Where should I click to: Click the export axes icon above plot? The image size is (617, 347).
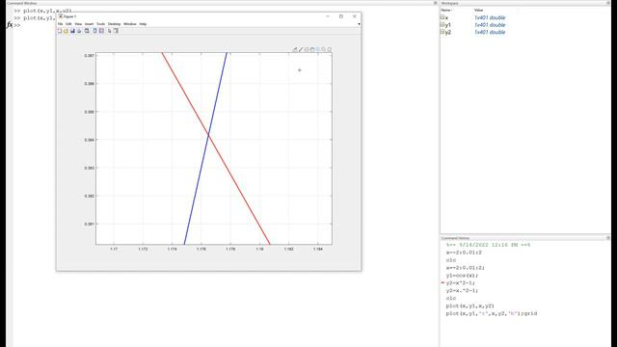[295, 49]
